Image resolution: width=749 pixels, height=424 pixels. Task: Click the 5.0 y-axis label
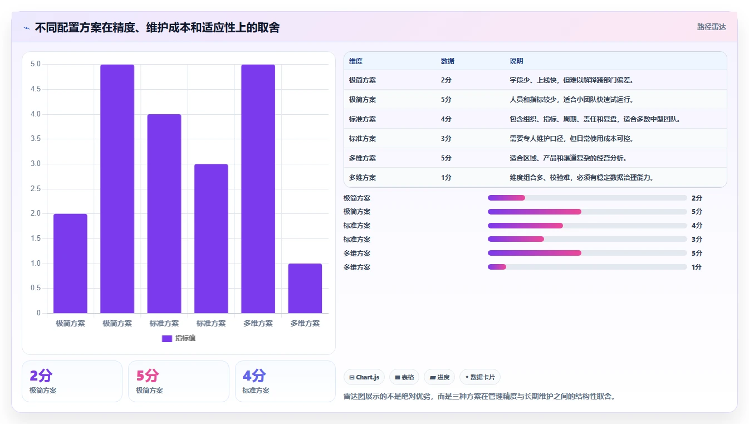(x=35, y=64)
